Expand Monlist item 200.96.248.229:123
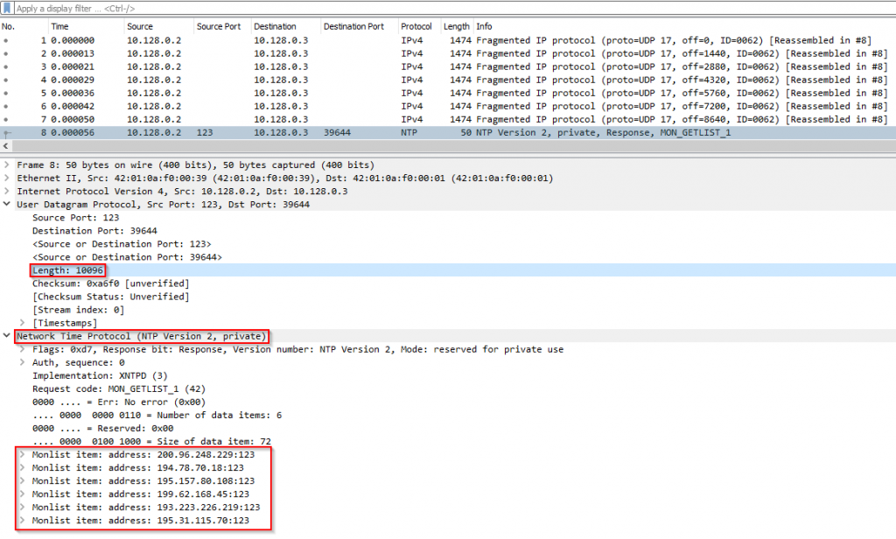Image resolution: width=896 pixels, height=539 pixels. click(22, 454)
